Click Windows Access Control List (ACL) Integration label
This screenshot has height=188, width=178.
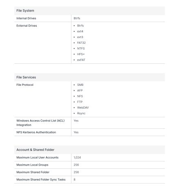(x=40, y=123)
